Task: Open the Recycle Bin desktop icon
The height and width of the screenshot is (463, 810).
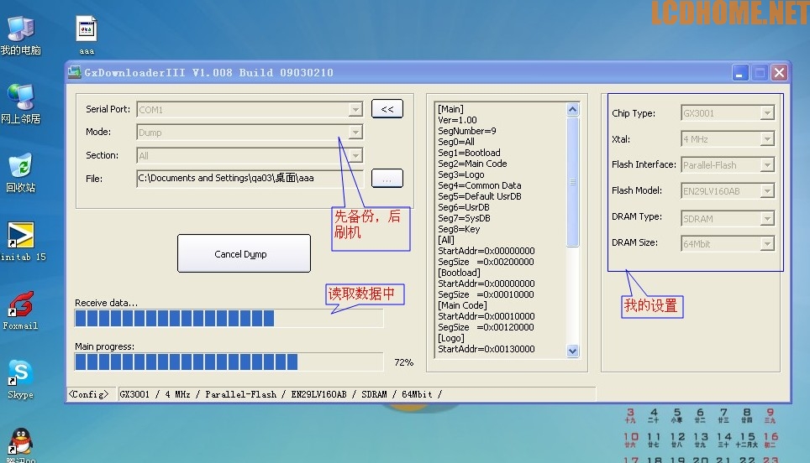Action: coord(21,172)
